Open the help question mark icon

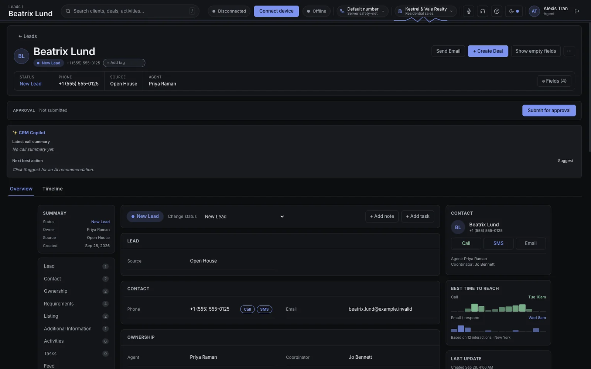pos(497,11)
